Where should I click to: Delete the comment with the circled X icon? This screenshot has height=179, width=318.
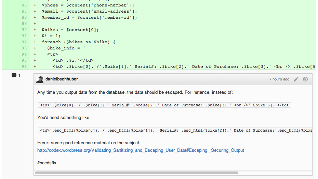[x=305, y=79]
